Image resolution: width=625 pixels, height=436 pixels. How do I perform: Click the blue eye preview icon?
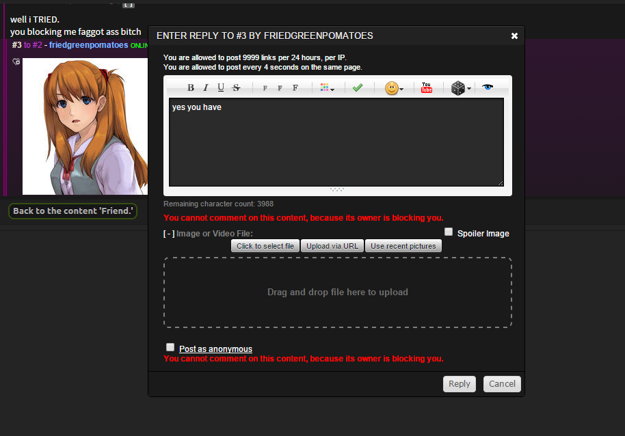(487, 87)
